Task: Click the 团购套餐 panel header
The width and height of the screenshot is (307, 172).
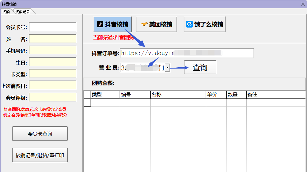Action: point(195,83)
